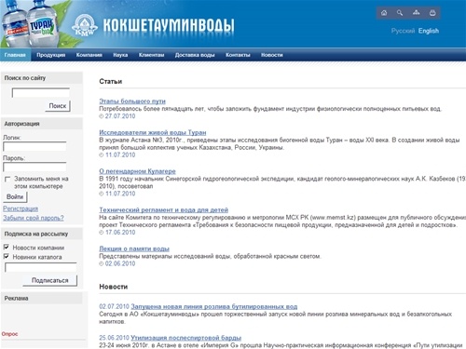Toggle Новости компании subscription checkbox

[x=7, y=247]
